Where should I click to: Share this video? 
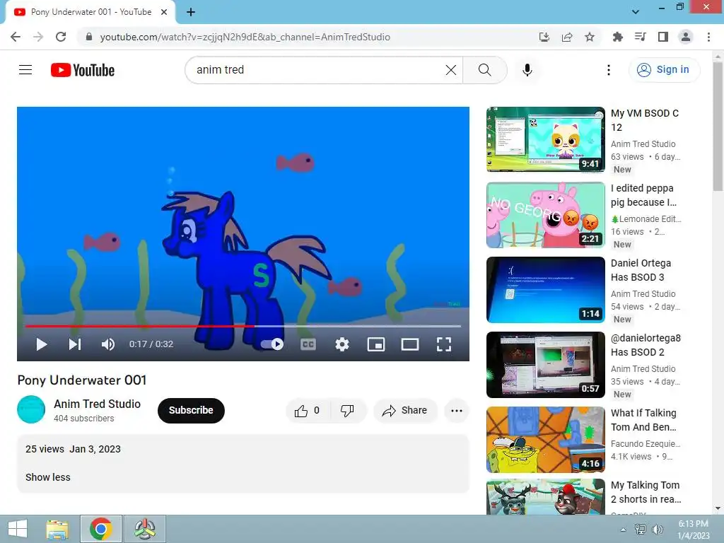[405, 411]
